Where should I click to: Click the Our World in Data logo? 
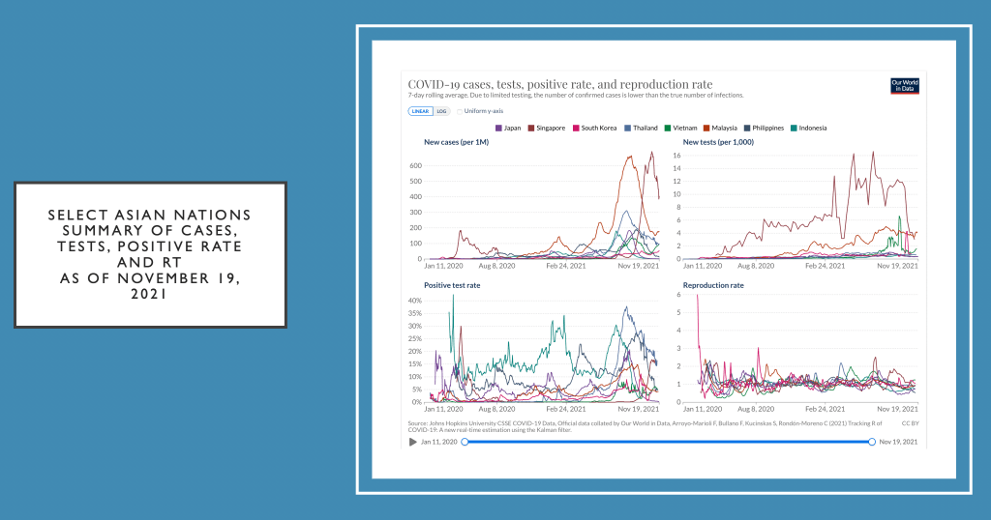tap(904, 86)
